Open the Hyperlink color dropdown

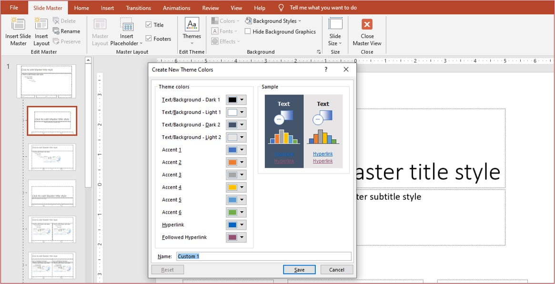pos(242,224)
